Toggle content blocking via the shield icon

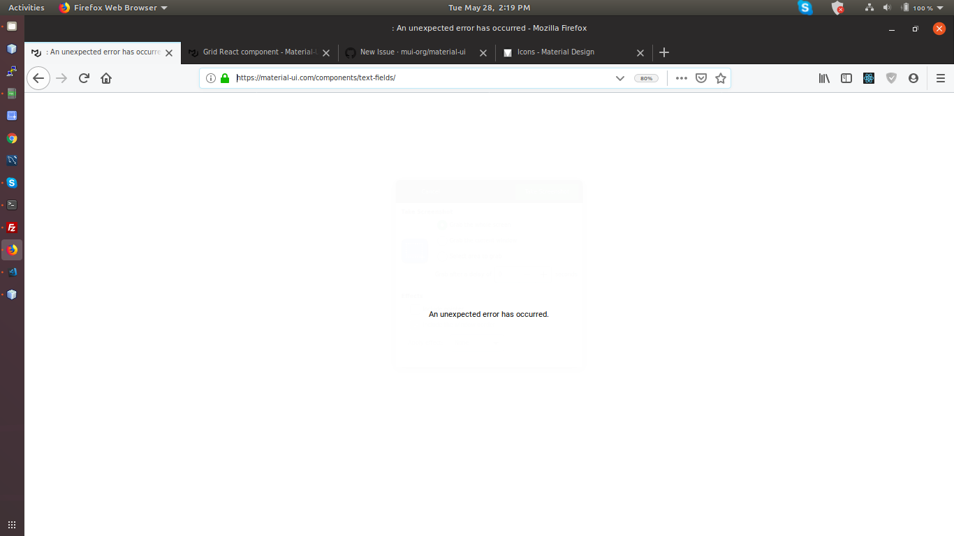891,78
